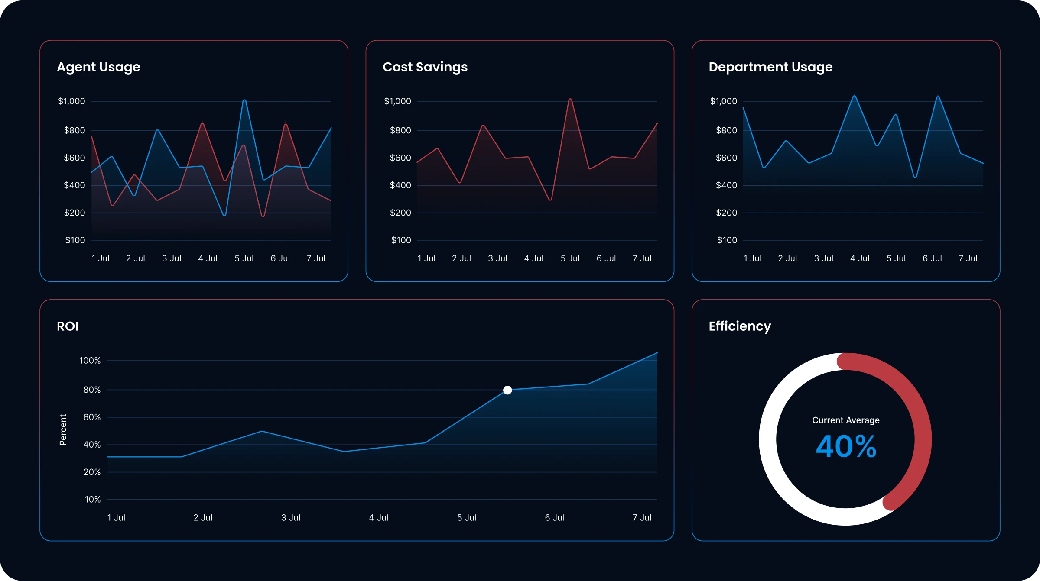Click the Agent Usage panel title

point(98,67)
